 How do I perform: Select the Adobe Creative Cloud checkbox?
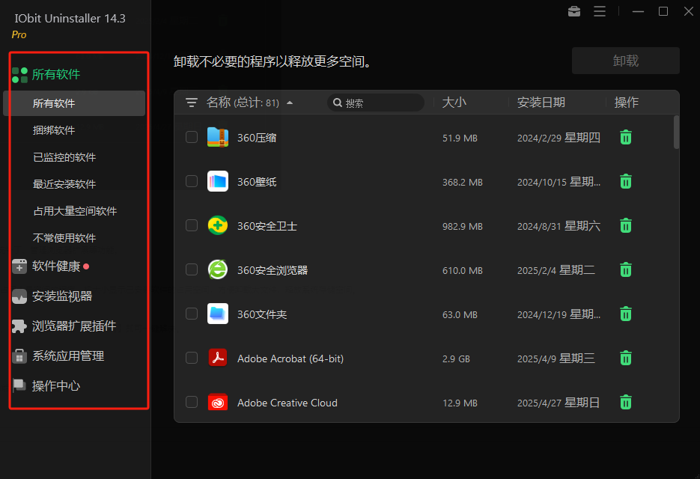(x=192, y=403)
